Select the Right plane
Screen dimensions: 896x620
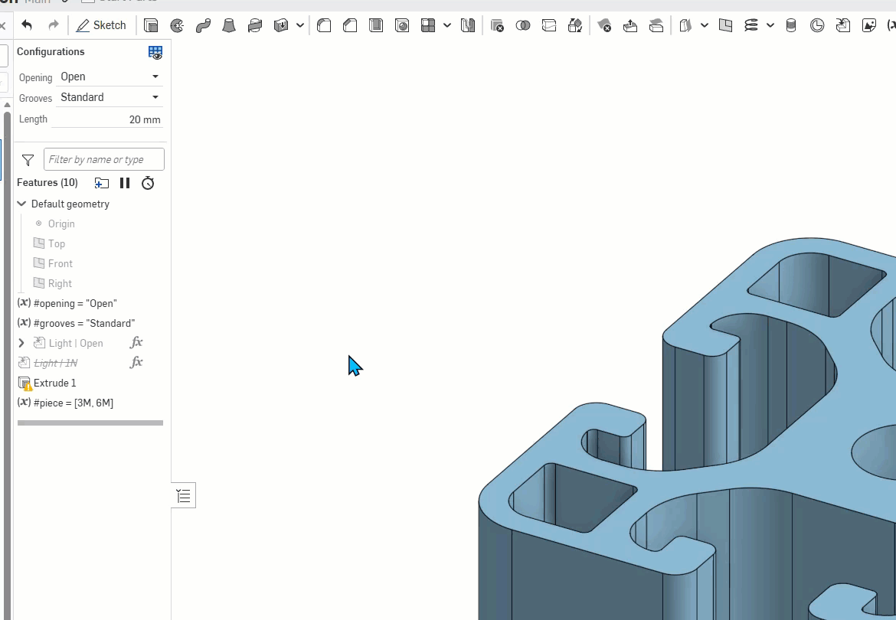pyautogui.click(x=60, y=284)
